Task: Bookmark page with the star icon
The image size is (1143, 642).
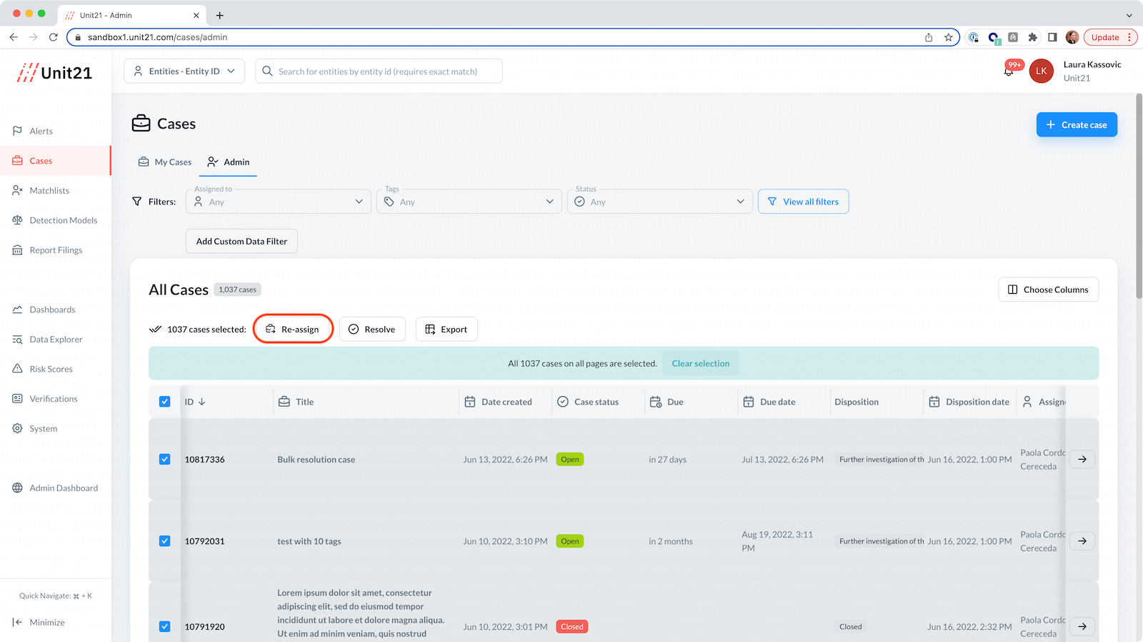Action: pyautogui.click(x=949, y=37)
